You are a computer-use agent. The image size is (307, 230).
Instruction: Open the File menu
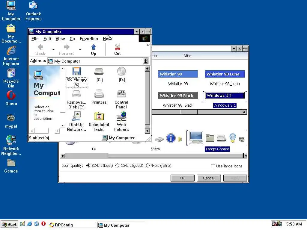[35, 39]
